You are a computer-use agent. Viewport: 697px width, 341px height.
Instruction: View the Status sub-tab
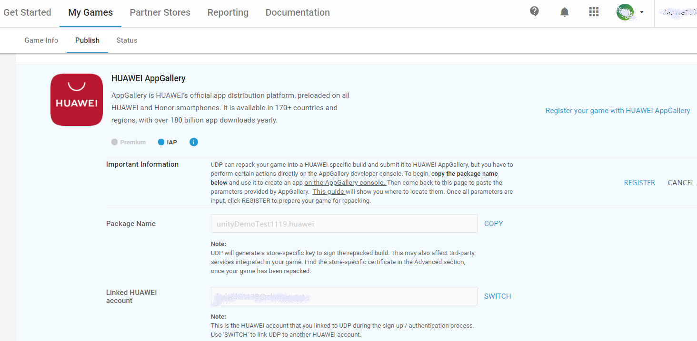point(127,40)
